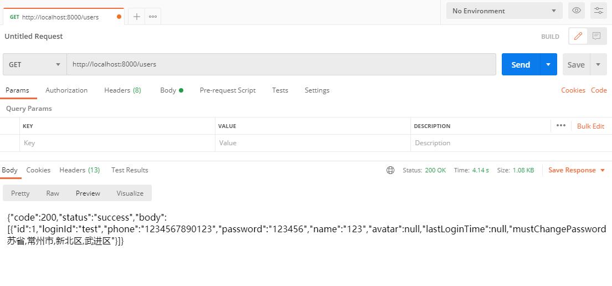This screenshot has height=286, width=612.
Task: Open Save Response dropdown
Action: [576, 170]
